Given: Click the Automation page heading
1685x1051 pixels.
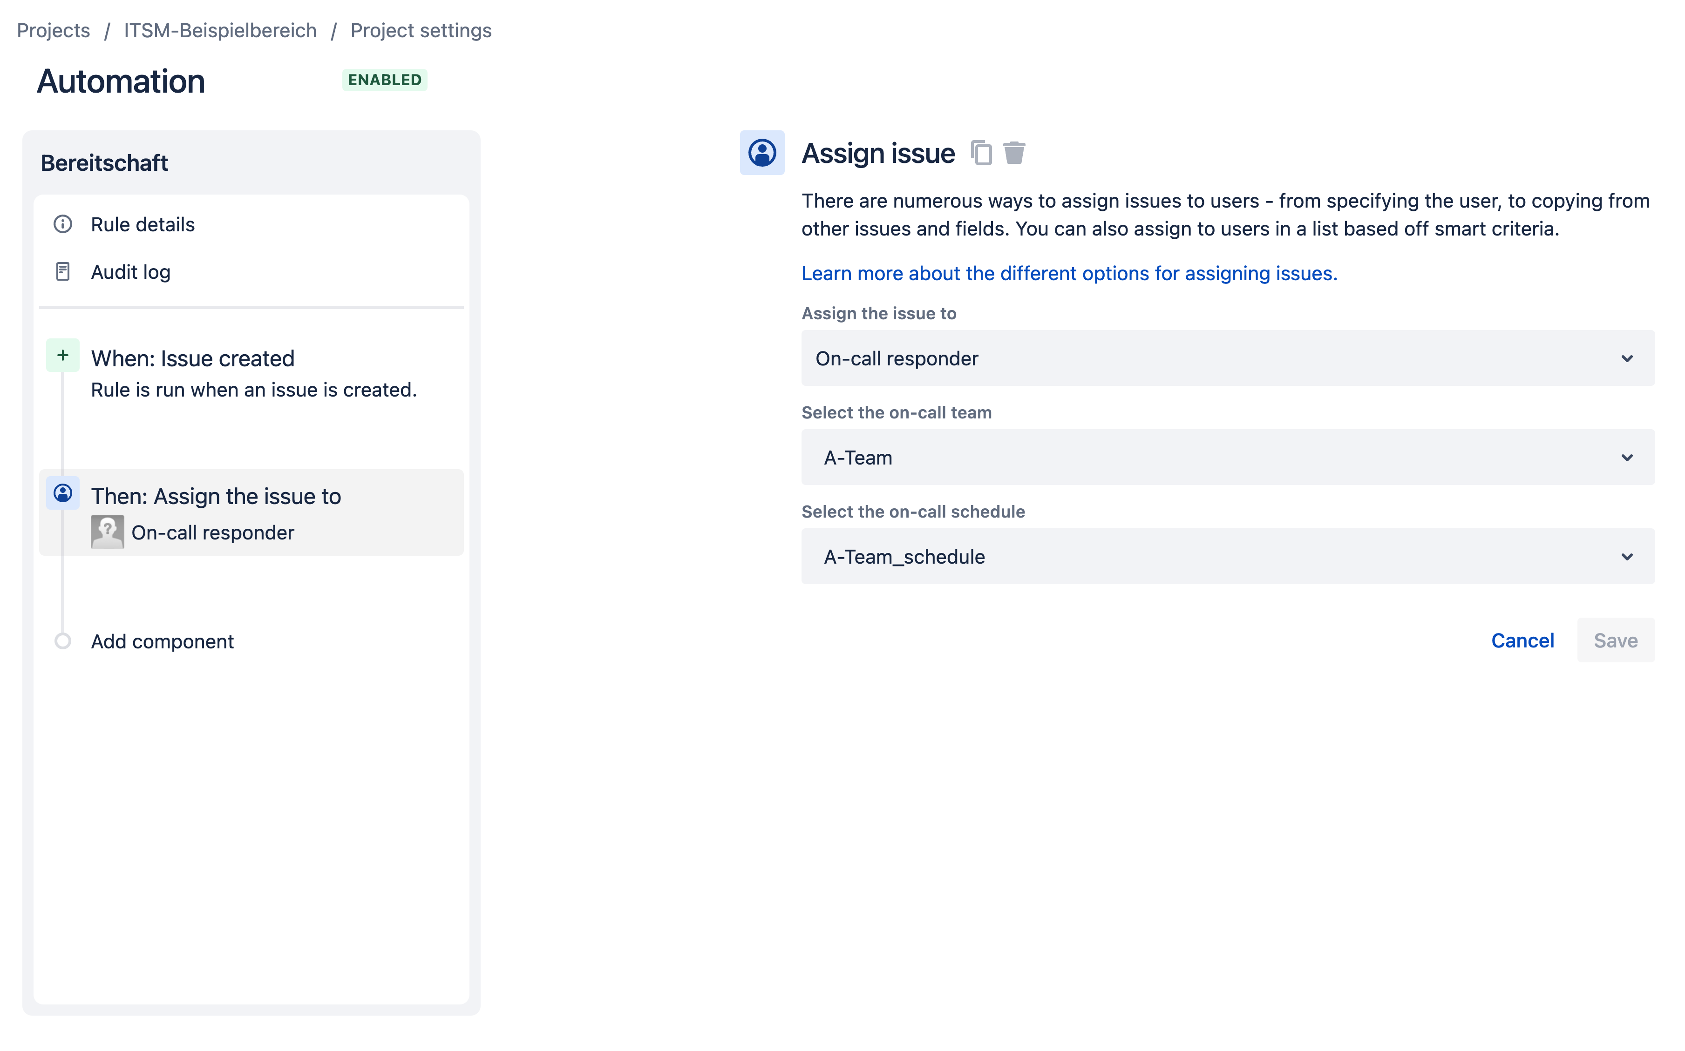Looking at the screenshot, I should tap(120, 81).
